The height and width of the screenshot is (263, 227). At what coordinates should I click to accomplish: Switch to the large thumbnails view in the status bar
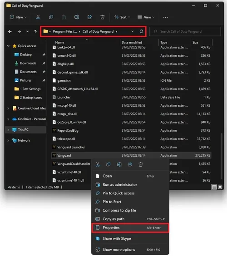point(220,187)
